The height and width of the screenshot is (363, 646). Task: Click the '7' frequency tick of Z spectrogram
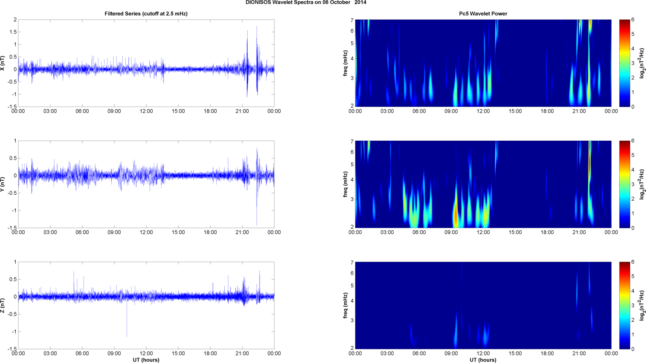tap(352, 263)
